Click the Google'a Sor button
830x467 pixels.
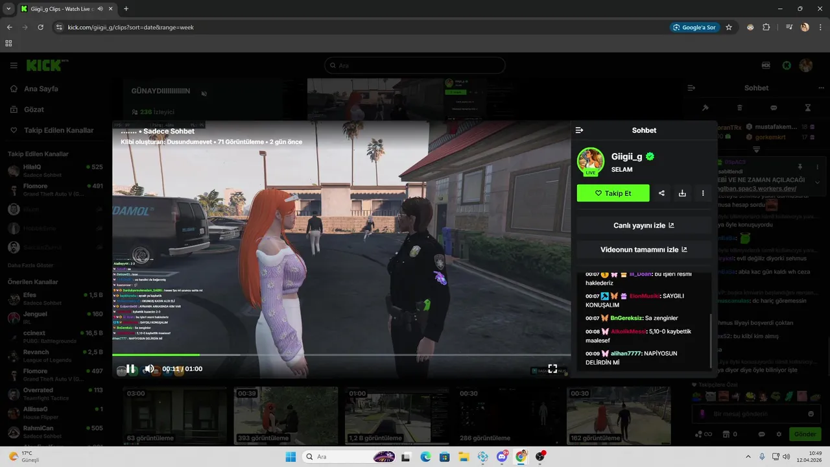[x=694, y=27]
